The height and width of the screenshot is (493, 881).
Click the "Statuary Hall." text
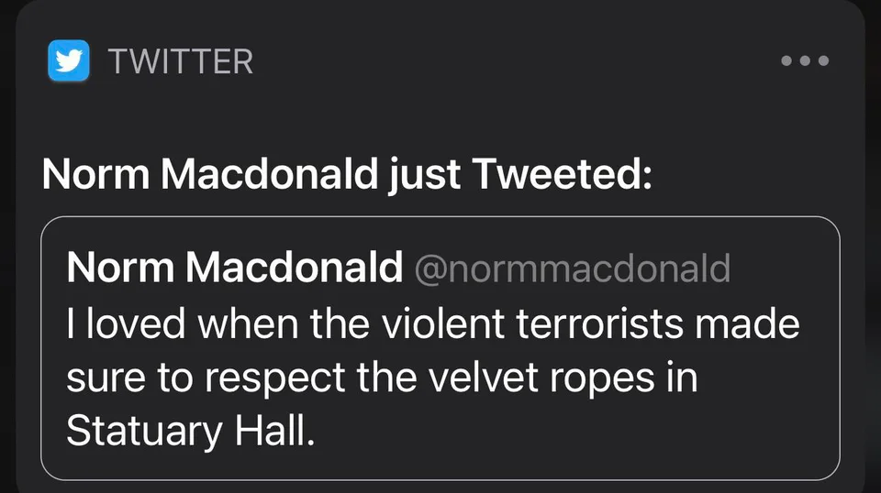190,431
